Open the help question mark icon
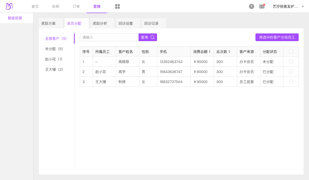Image resolution: width=309 pixels, height=180 pixels. 252,6
